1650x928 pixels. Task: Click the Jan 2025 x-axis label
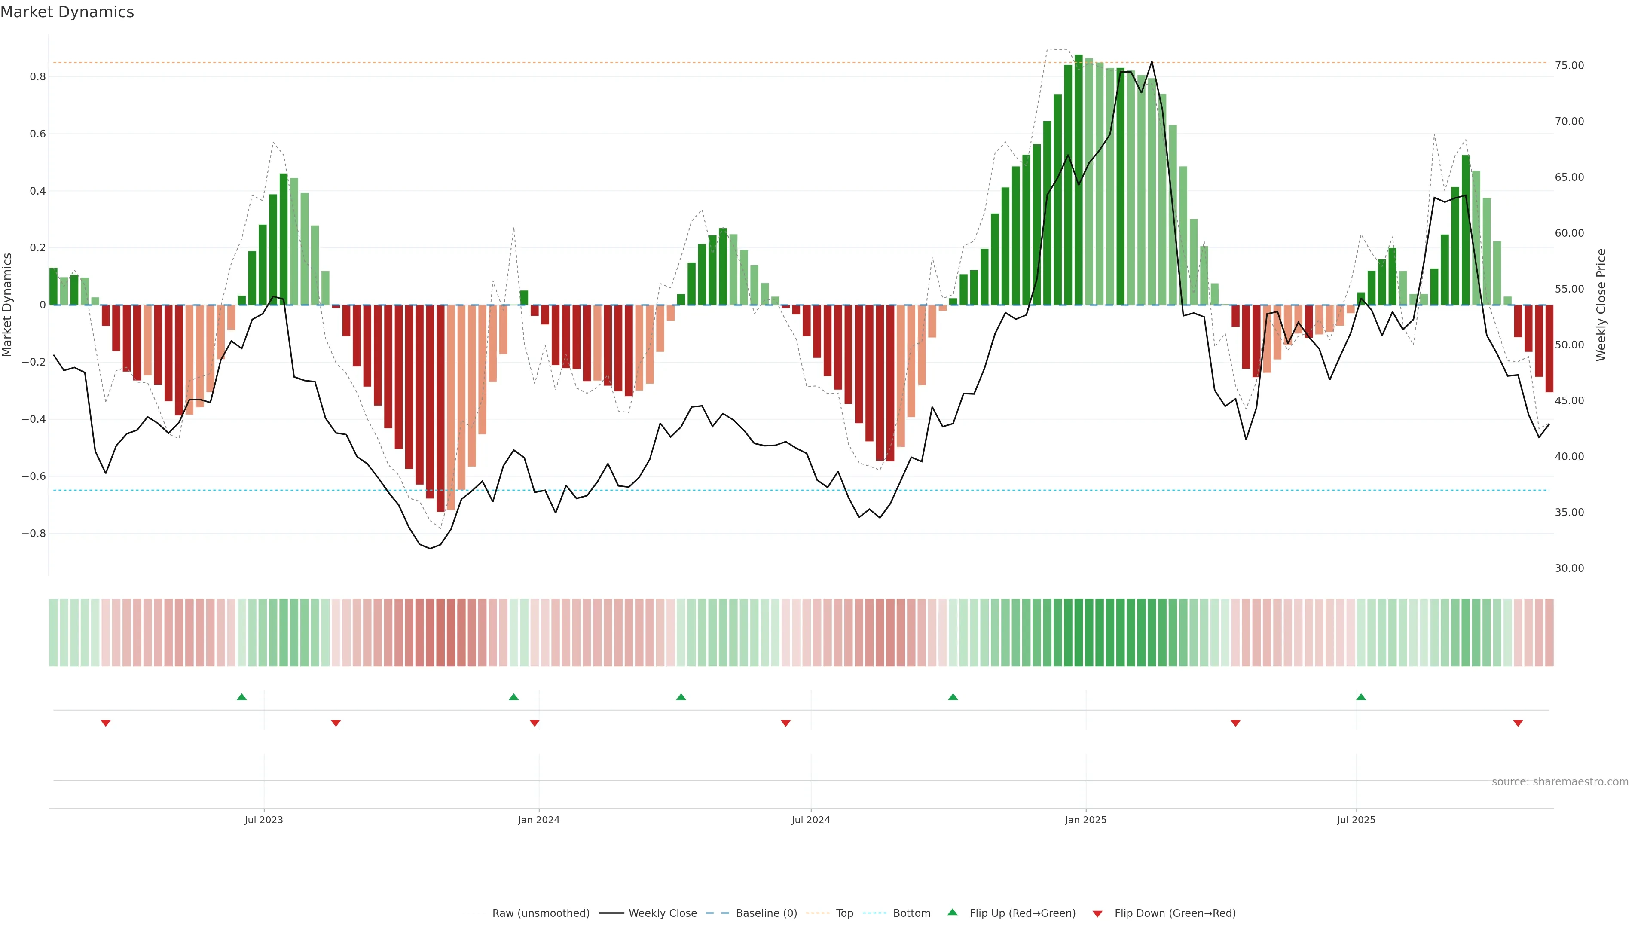click(x=1085, y=820)
